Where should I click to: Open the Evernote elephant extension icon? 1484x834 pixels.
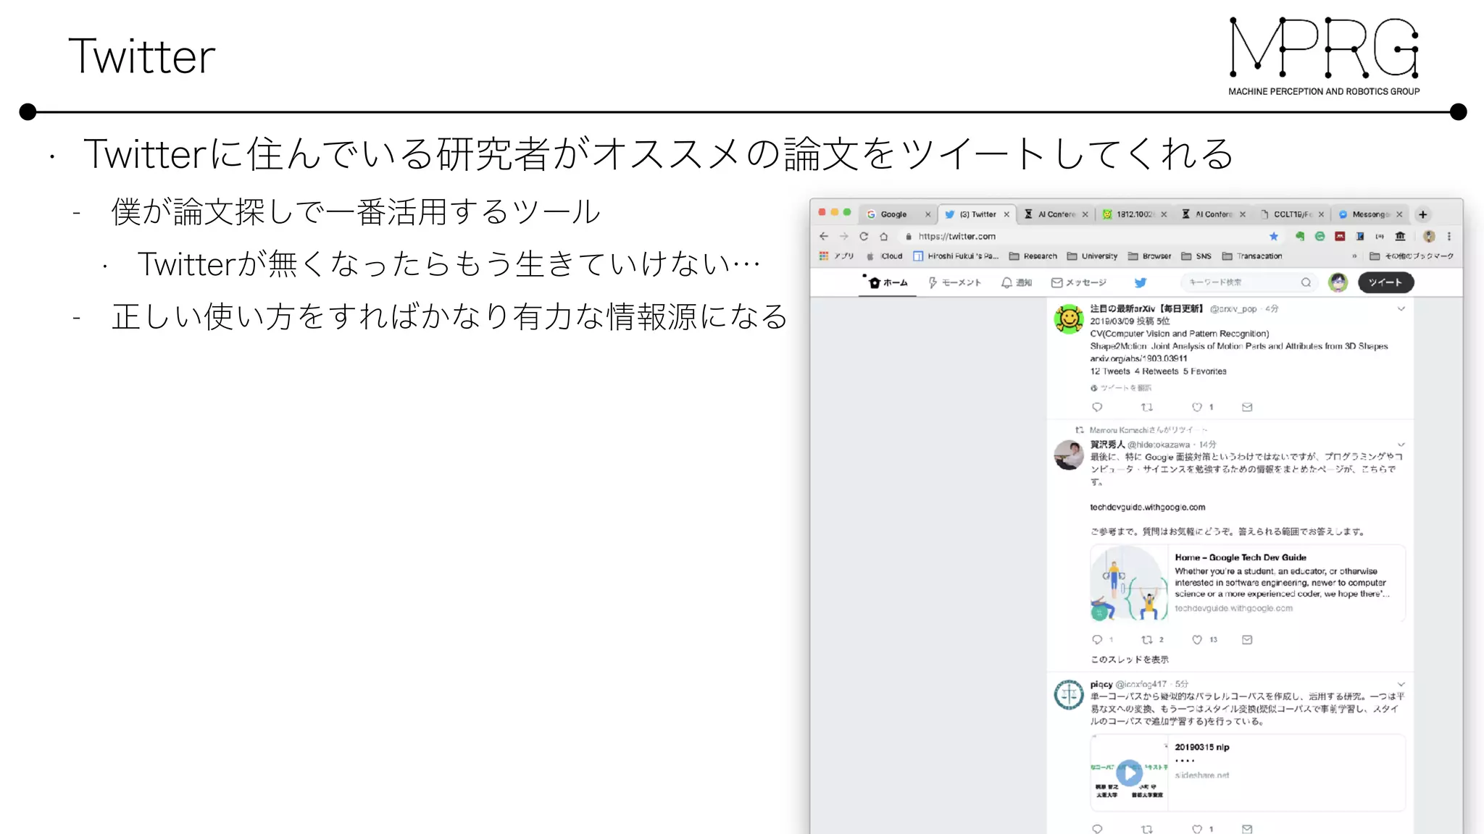point(1300,236)
